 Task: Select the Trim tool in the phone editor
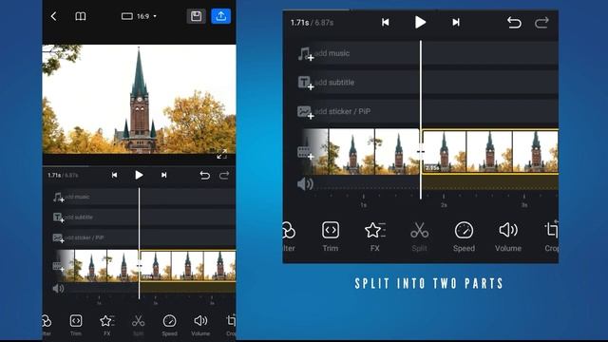76,325
